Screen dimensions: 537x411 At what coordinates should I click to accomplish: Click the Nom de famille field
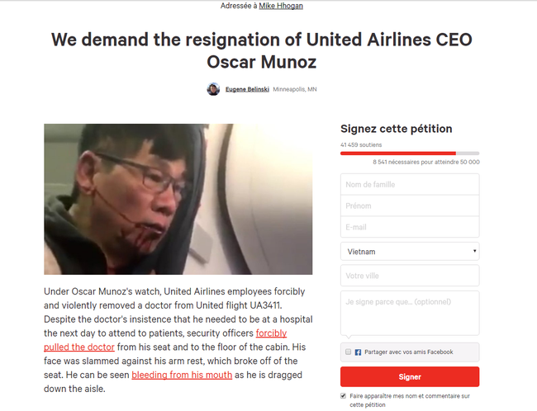coord(410,183)
